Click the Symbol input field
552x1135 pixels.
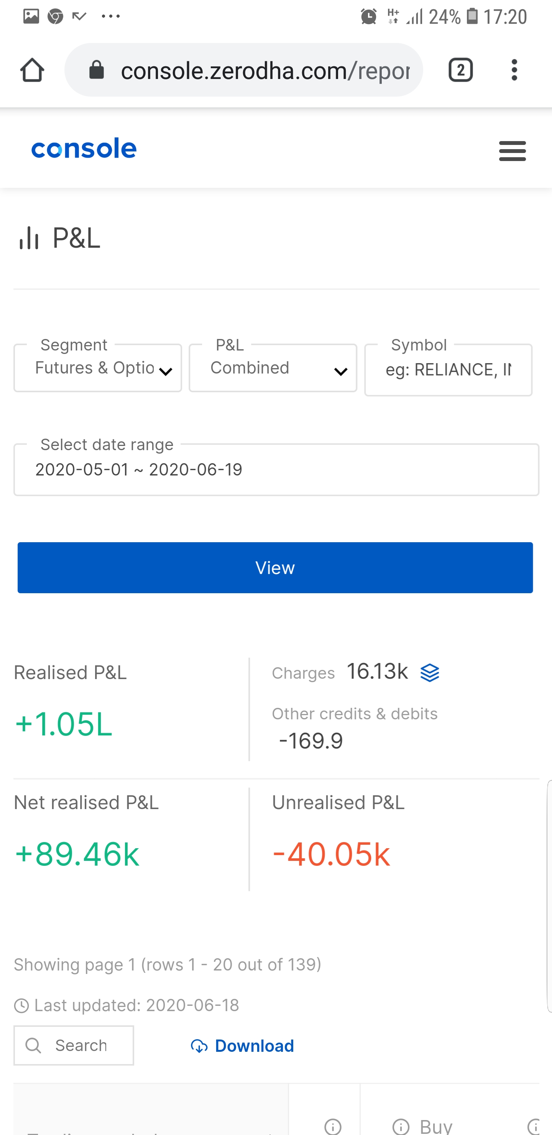[448, 370]
